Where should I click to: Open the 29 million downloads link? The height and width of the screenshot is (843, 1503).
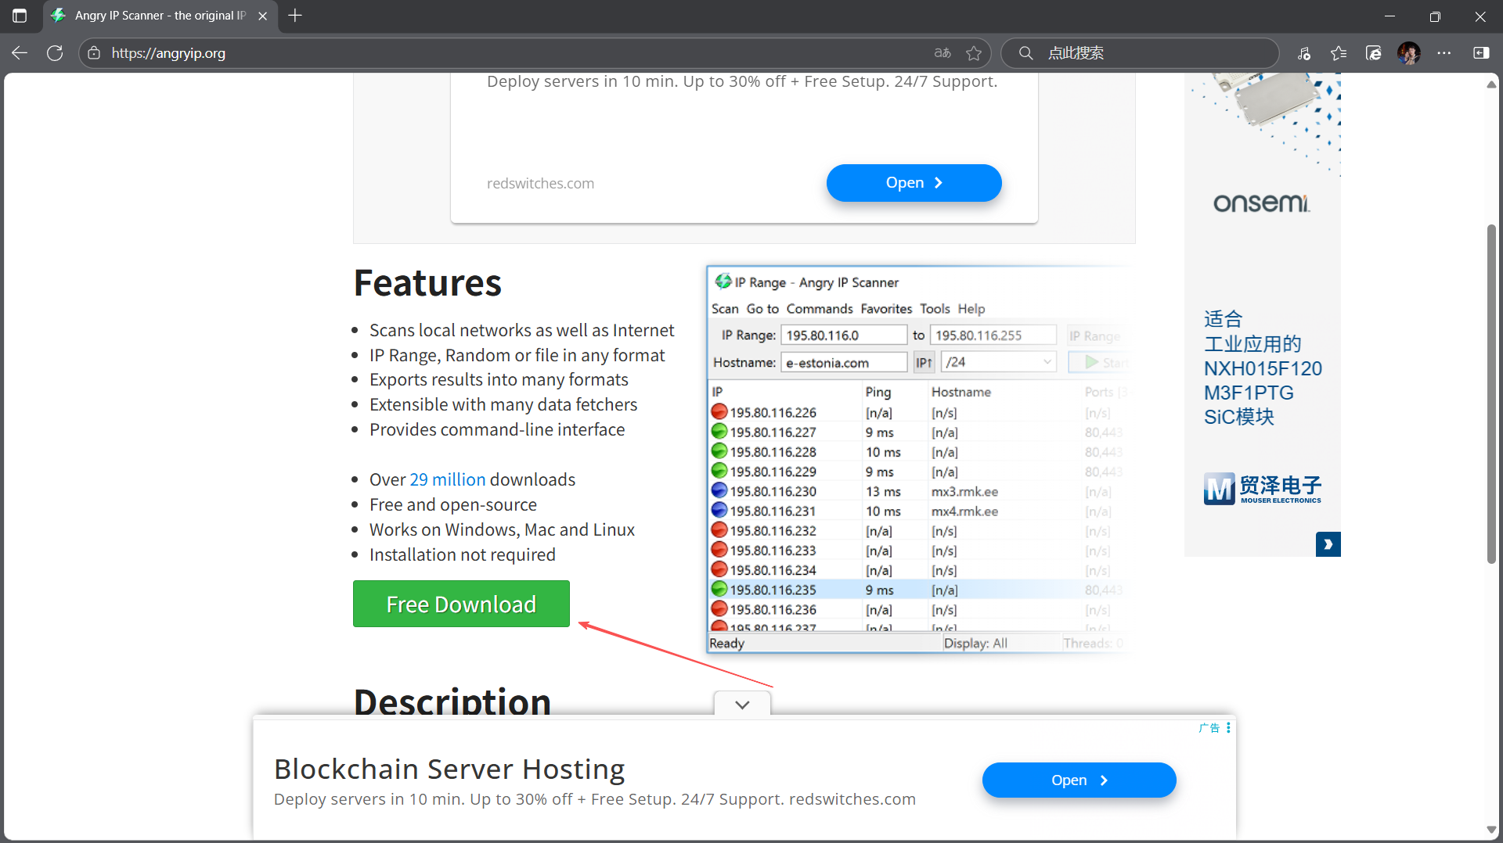click(x=448, y=479)
